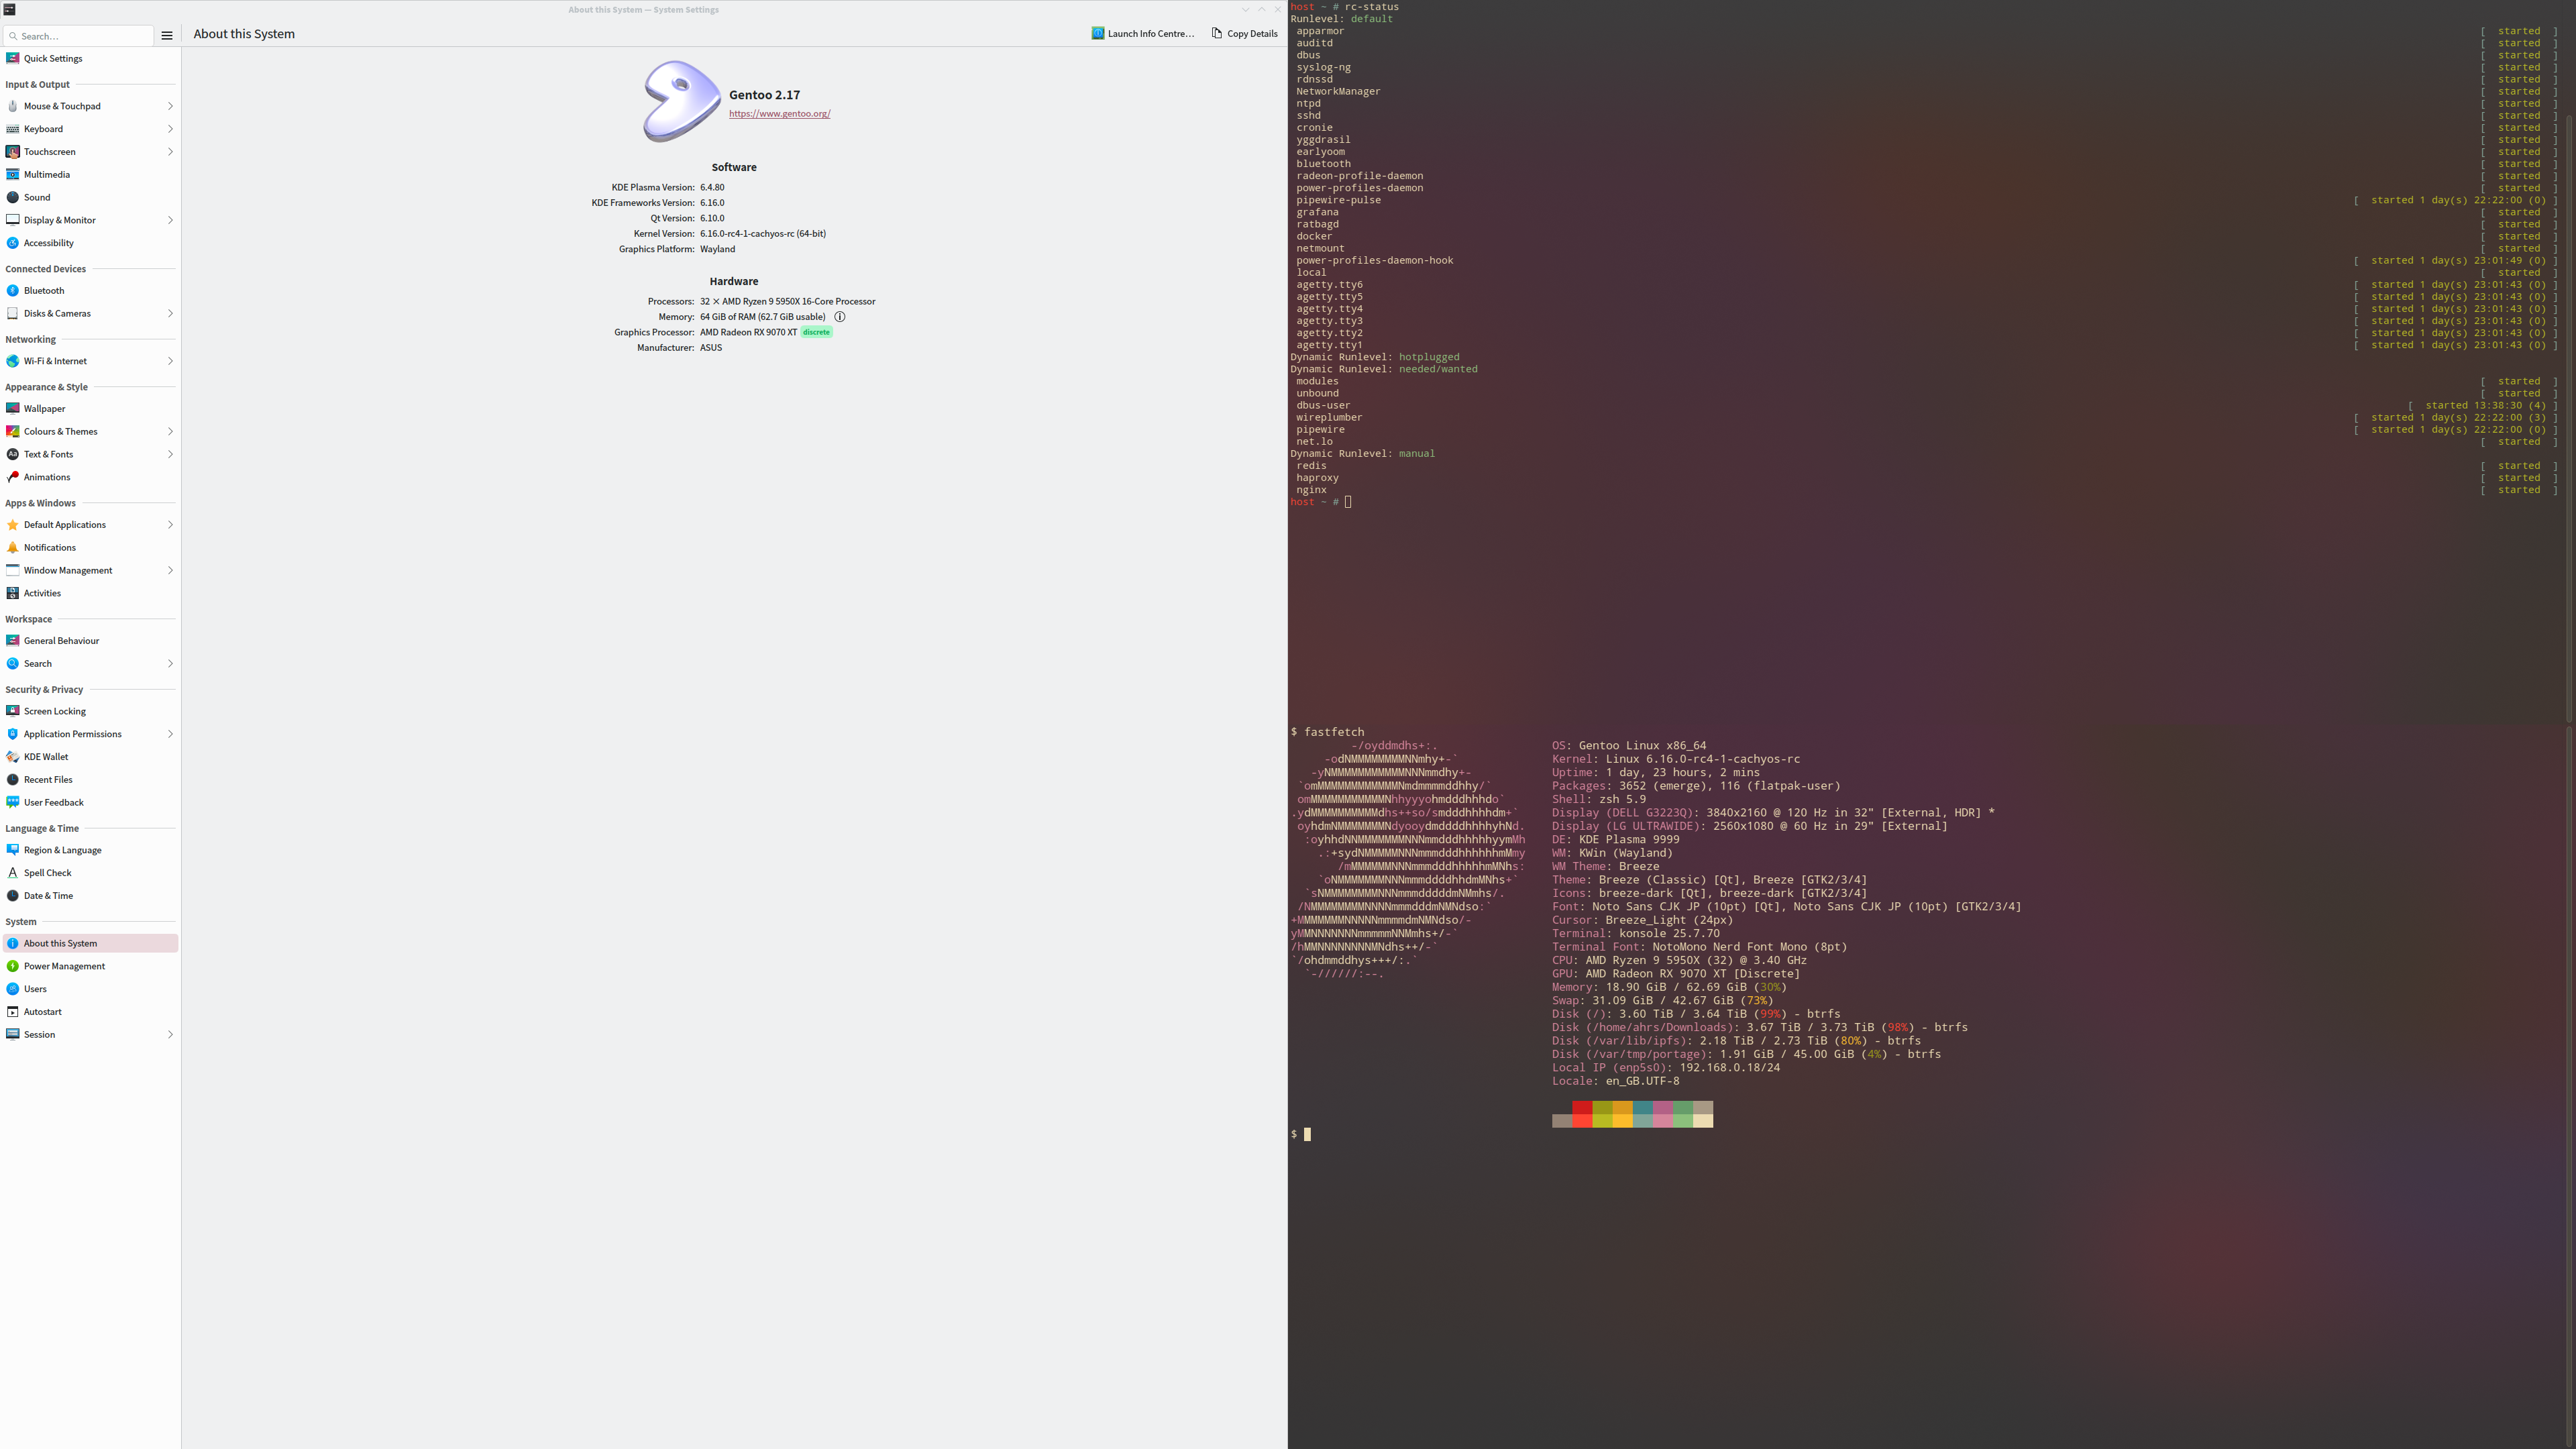Open Date & Time settings

tap(90, 896)
